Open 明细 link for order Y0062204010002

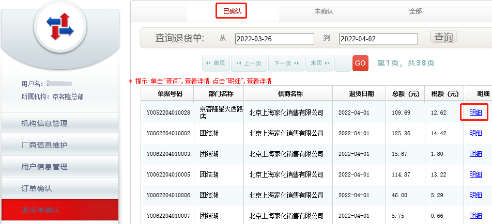475,133
